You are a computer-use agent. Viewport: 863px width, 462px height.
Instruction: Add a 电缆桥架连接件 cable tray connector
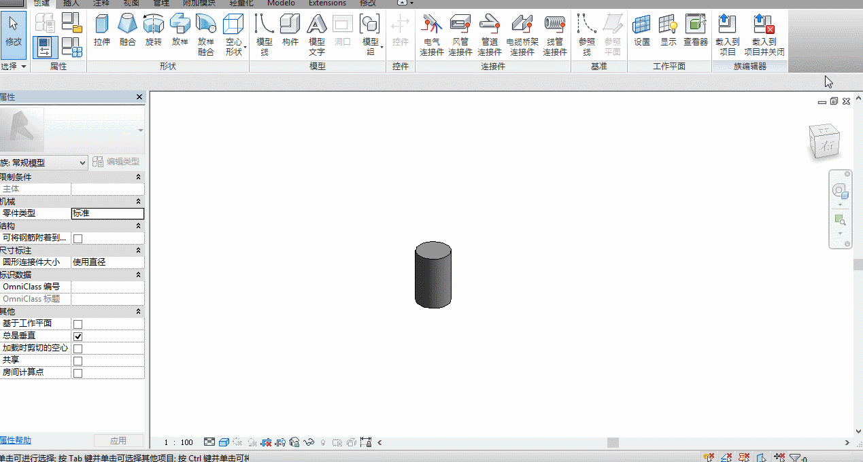click(522, 35)
